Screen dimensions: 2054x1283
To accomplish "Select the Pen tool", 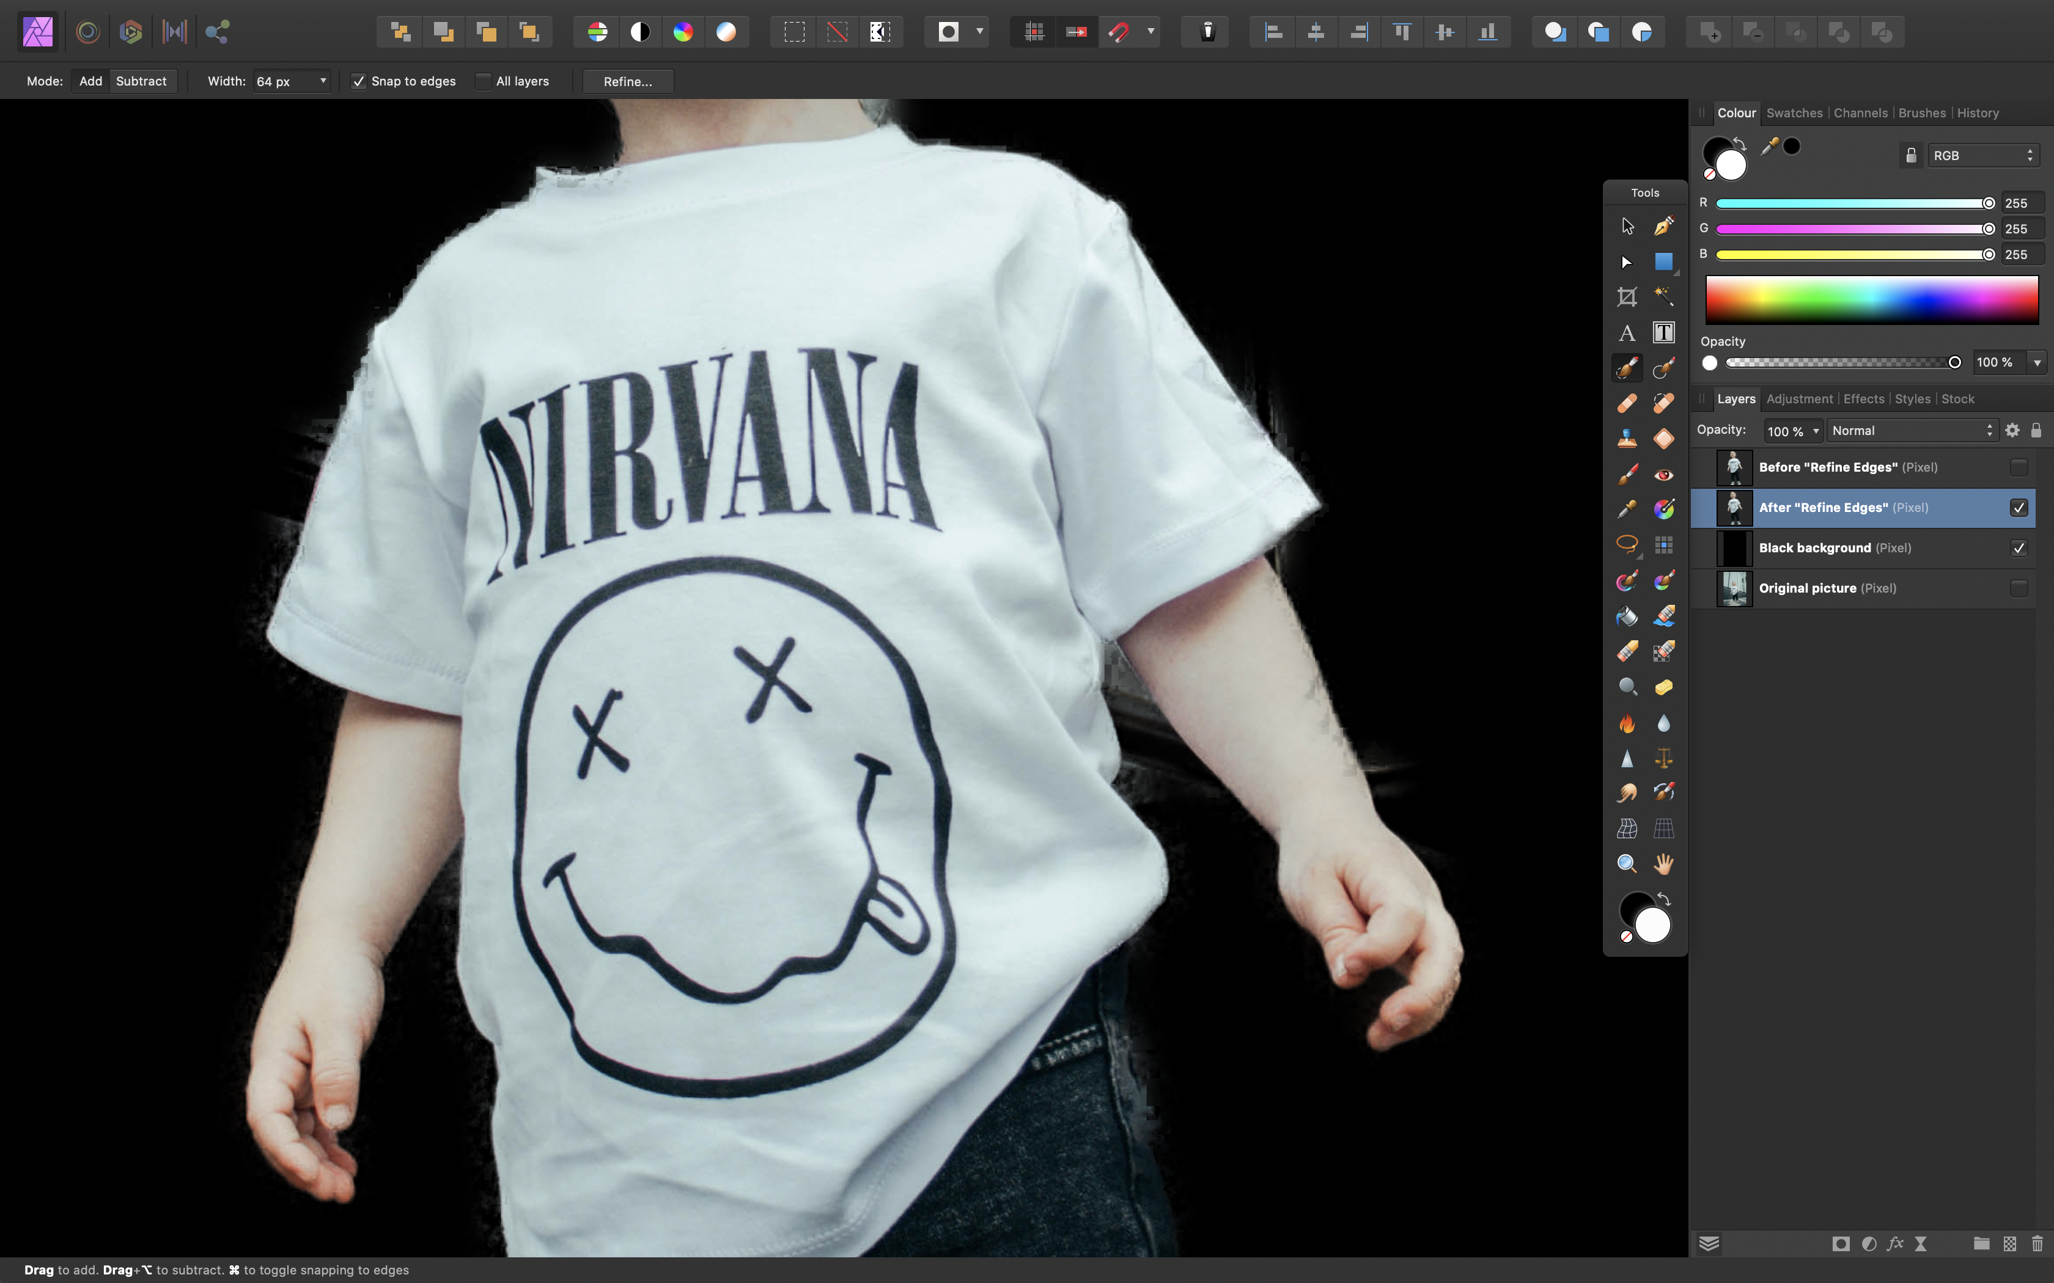I will (1663, 225).
